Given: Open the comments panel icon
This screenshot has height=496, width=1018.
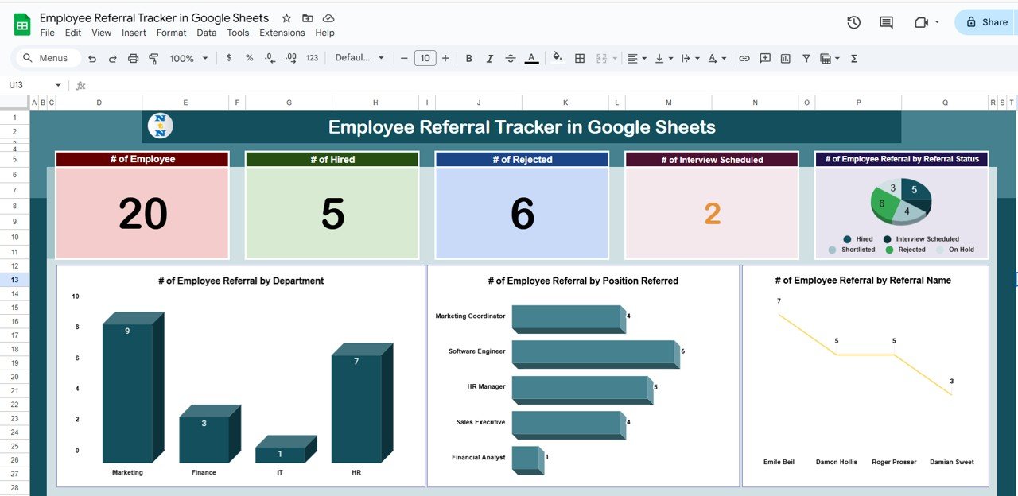Looking at the screenshot, I should [886, 22].
